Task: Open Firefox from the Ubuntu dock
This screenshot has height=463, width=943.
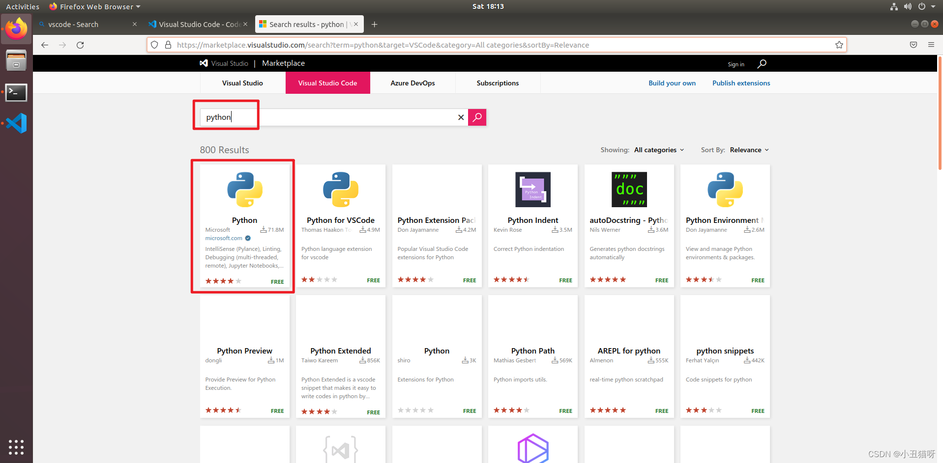Action: [x=16, y=29]
